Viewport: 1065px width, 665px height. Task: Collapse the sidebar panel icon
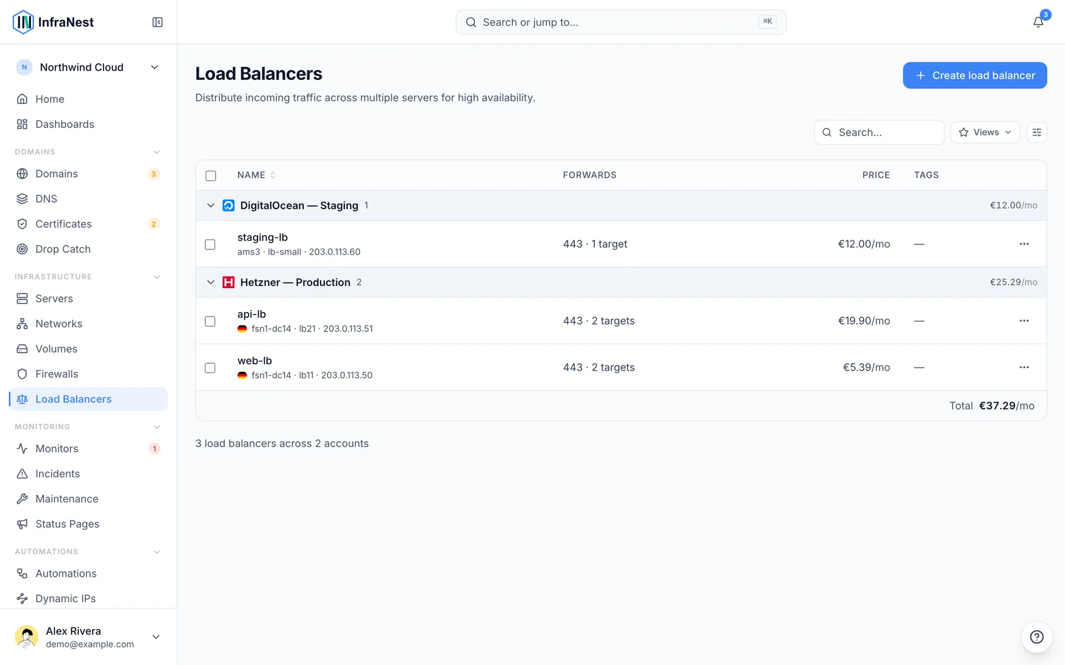click(158, 22)
